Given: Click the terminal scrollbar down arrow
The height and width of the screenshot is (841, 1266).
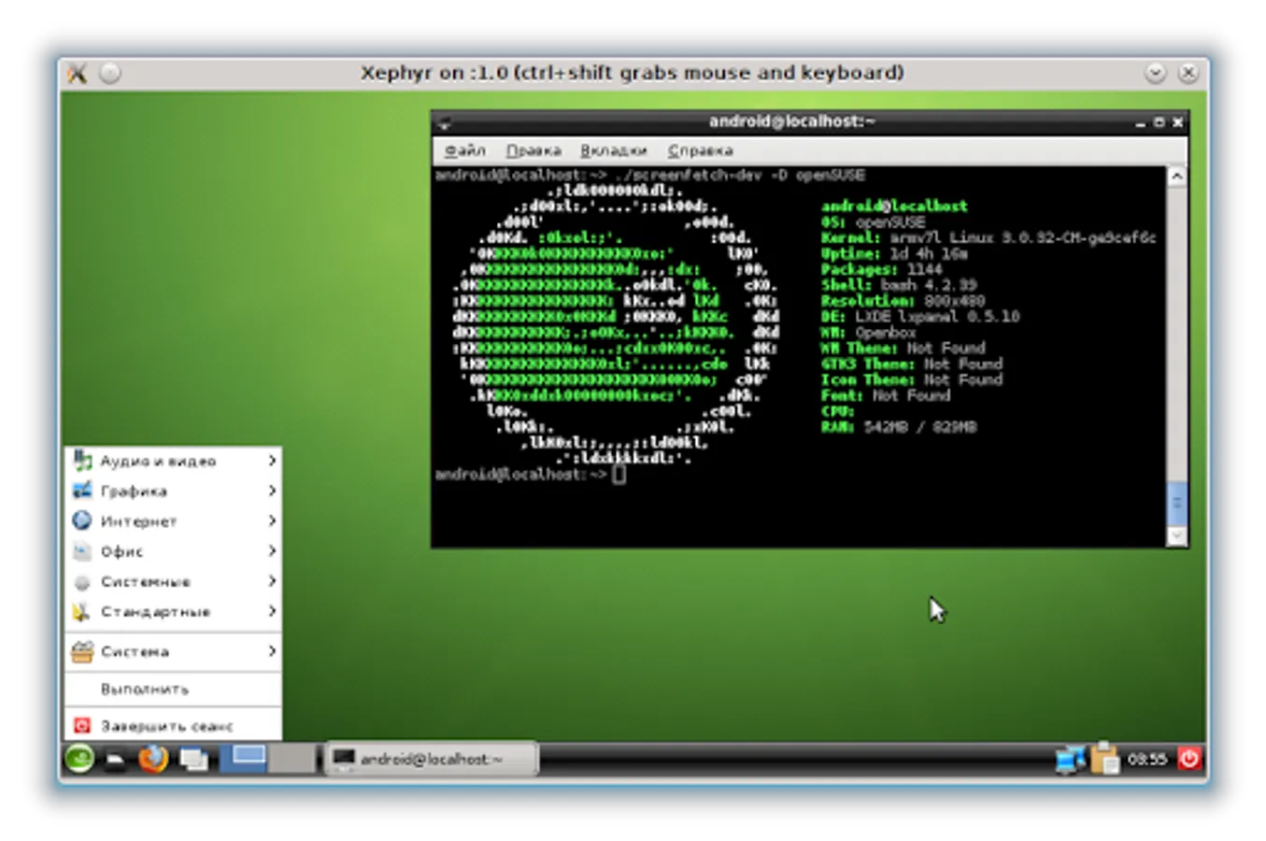Looking at the screenshot, I should point(1177,535).
